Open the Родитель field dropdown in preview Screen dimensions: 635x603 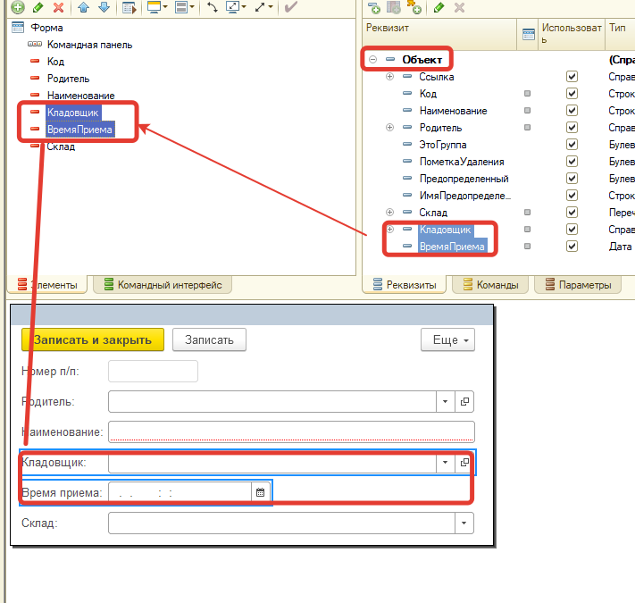coord(446,401)
